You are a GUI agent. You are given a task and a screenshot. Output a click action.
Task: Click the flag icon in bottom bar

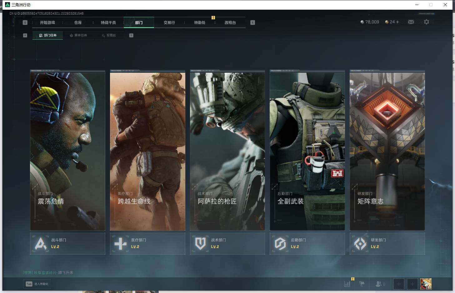click(362, 284)
